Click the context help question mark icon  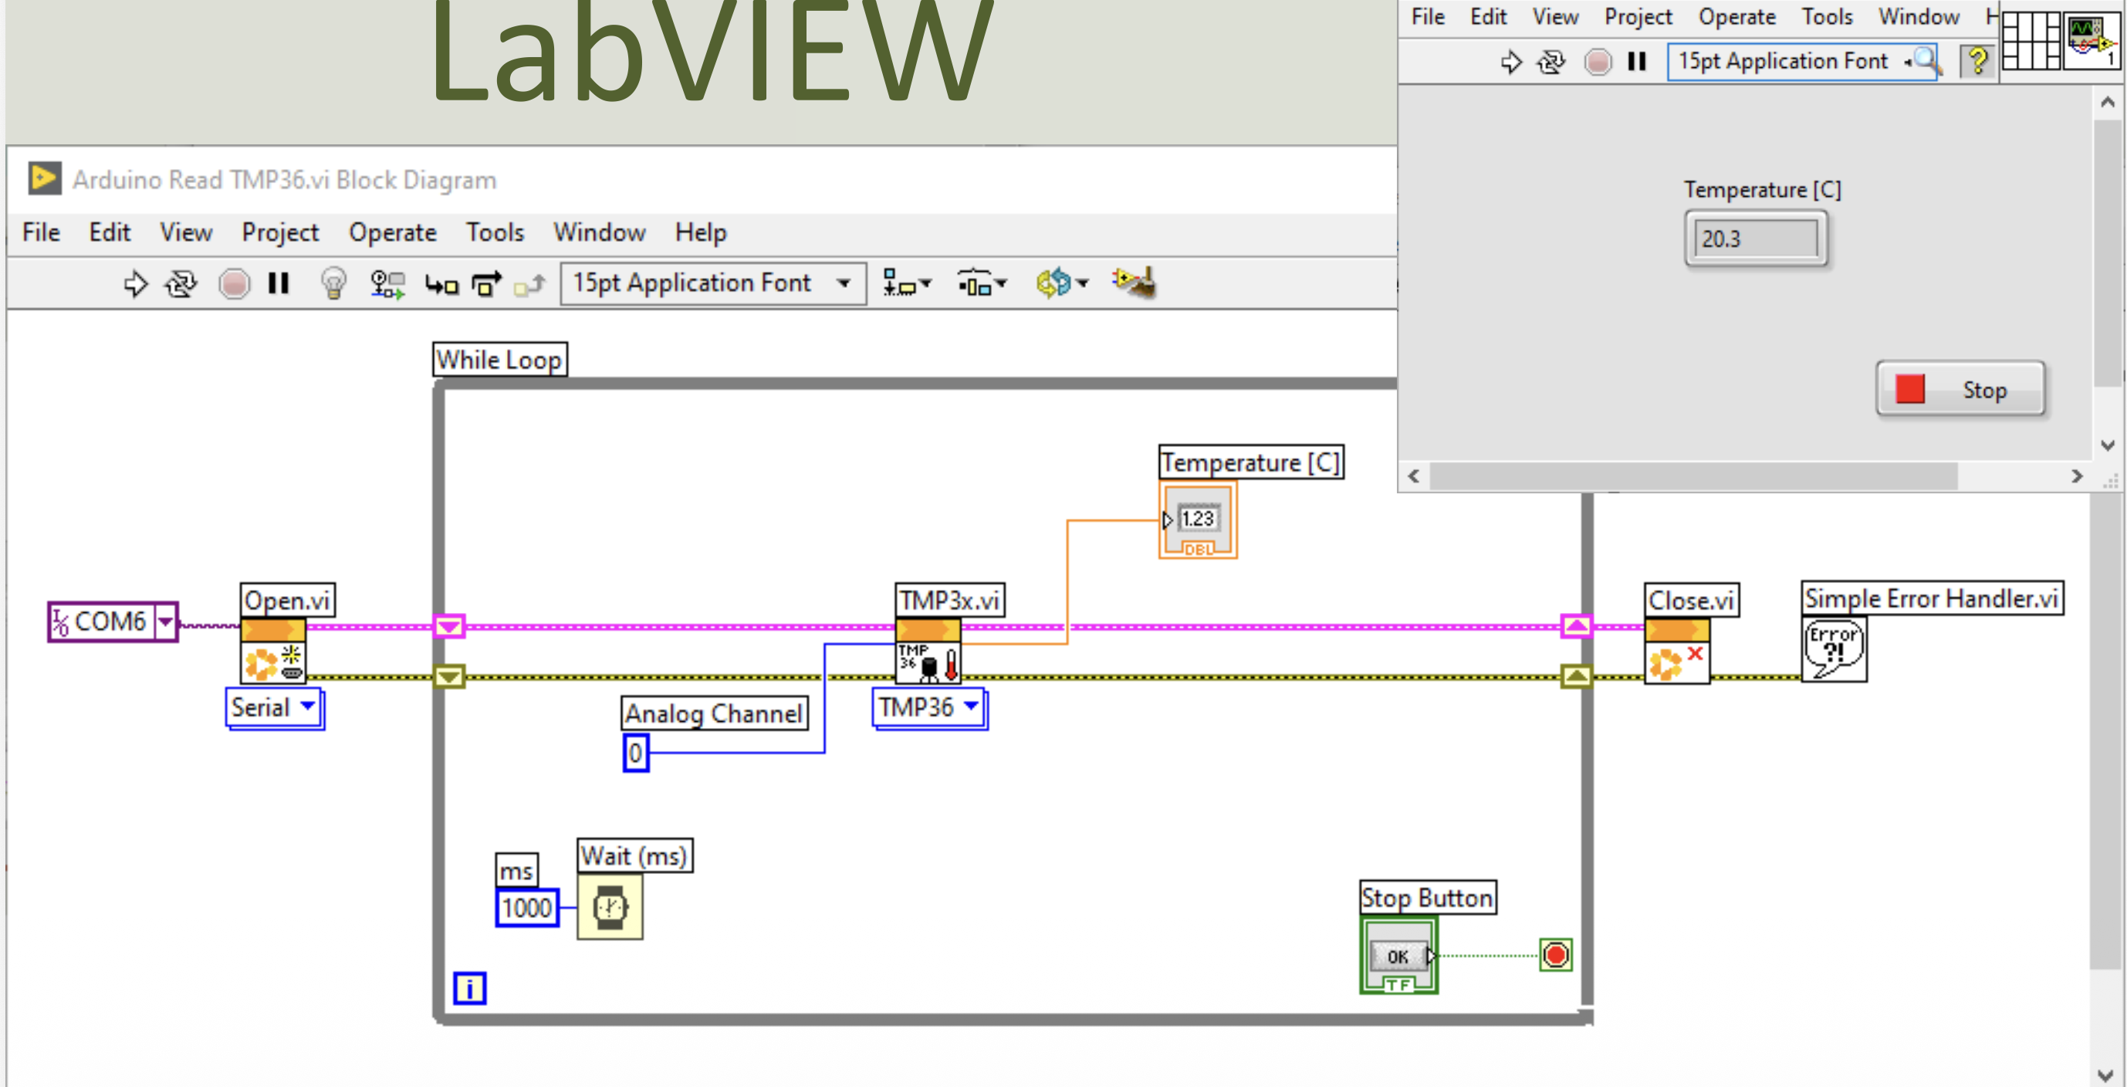(x=1977, y=61)
